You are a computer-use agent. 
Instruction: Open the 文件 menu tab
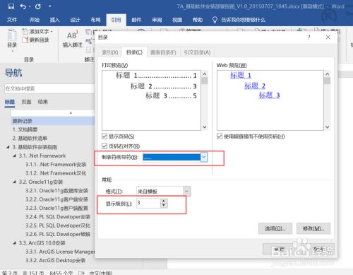[x=12, y=20]
